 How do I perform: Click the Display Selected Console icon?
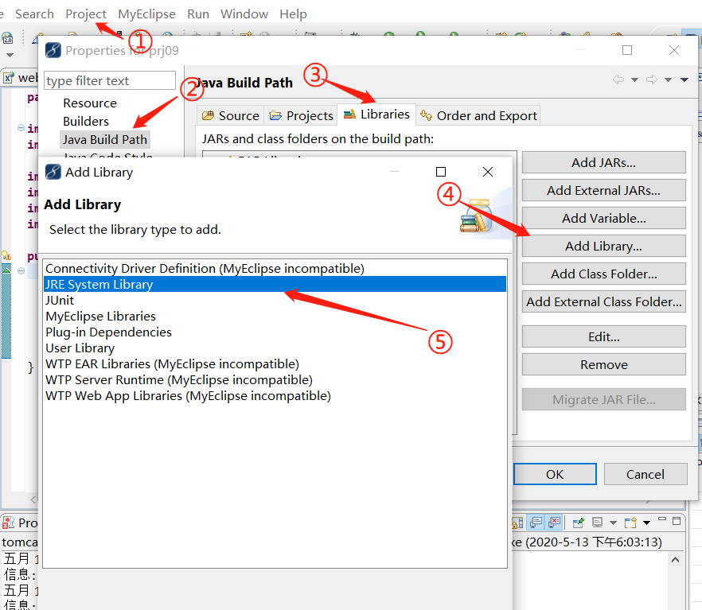pyautogui.click(x=597, y=522)
